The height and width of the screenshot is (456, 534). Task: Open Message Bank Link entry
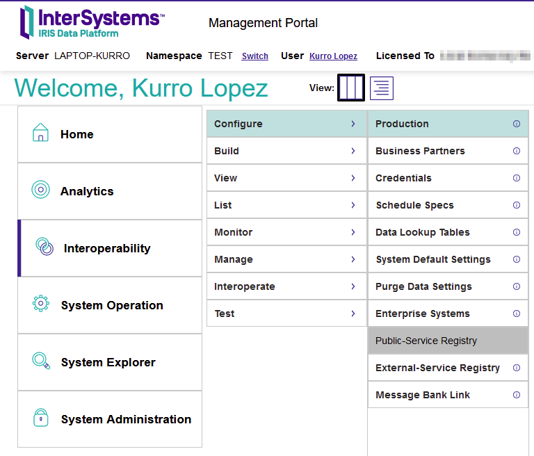[423, 395]
